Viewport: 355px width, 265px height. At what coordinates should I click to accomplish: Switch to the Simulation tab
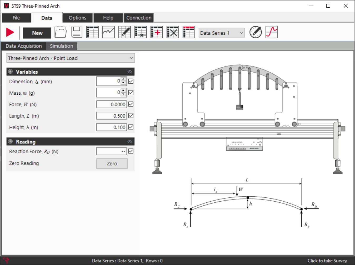(61, 46)
